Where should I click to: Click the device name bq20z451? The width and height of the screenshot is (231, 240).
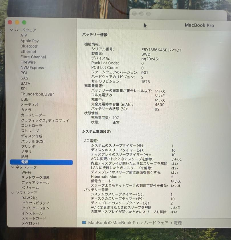point(151,59)
